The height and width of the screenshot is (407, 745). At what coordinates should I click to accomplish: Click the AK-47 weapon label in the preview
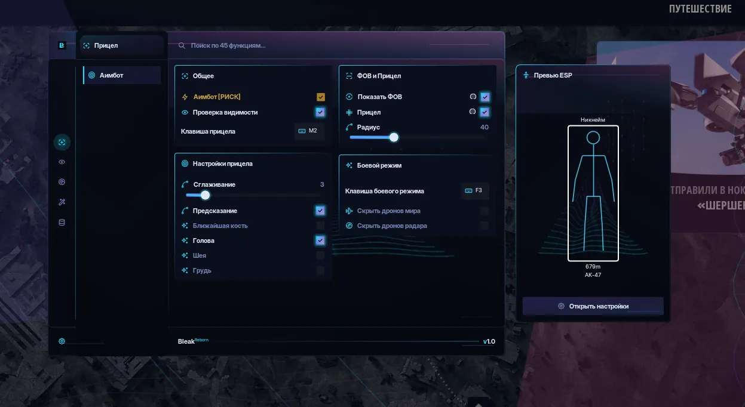coord(593,275)
